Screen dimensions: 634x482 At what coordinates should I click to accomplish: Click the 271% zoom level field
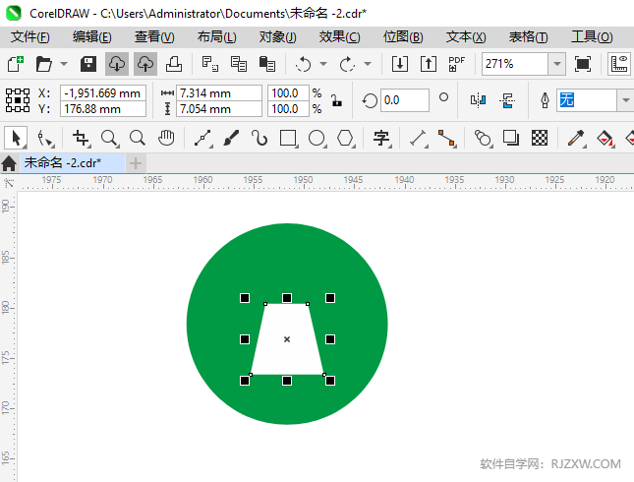515,64
